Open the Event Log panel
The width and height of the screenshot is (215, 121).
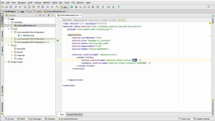coord(184,119)
